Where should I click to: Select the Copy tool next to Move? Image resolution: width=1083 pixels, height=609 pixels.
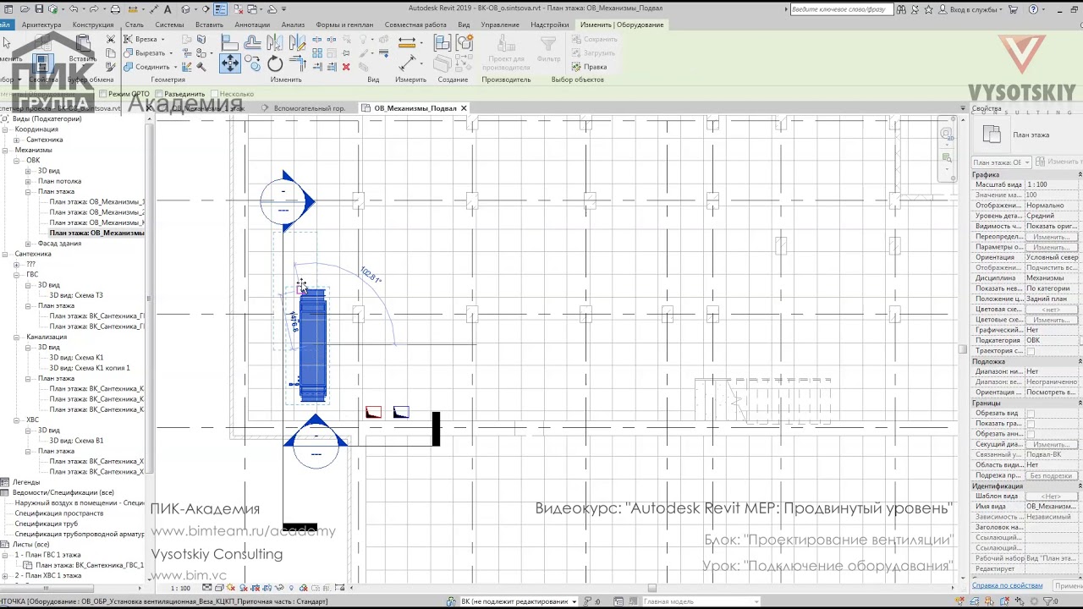(x=252, y=63)
